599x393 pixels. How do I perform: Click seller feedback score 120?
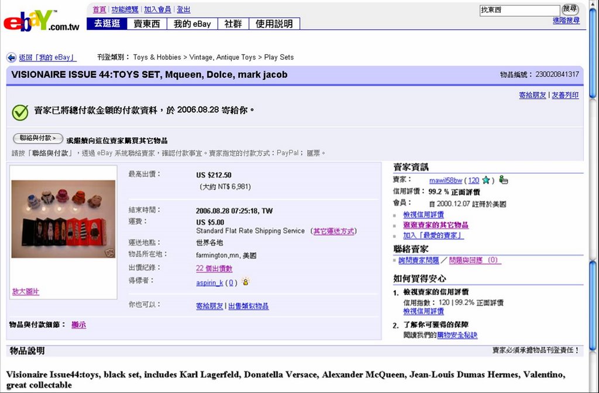click(473, 180)
